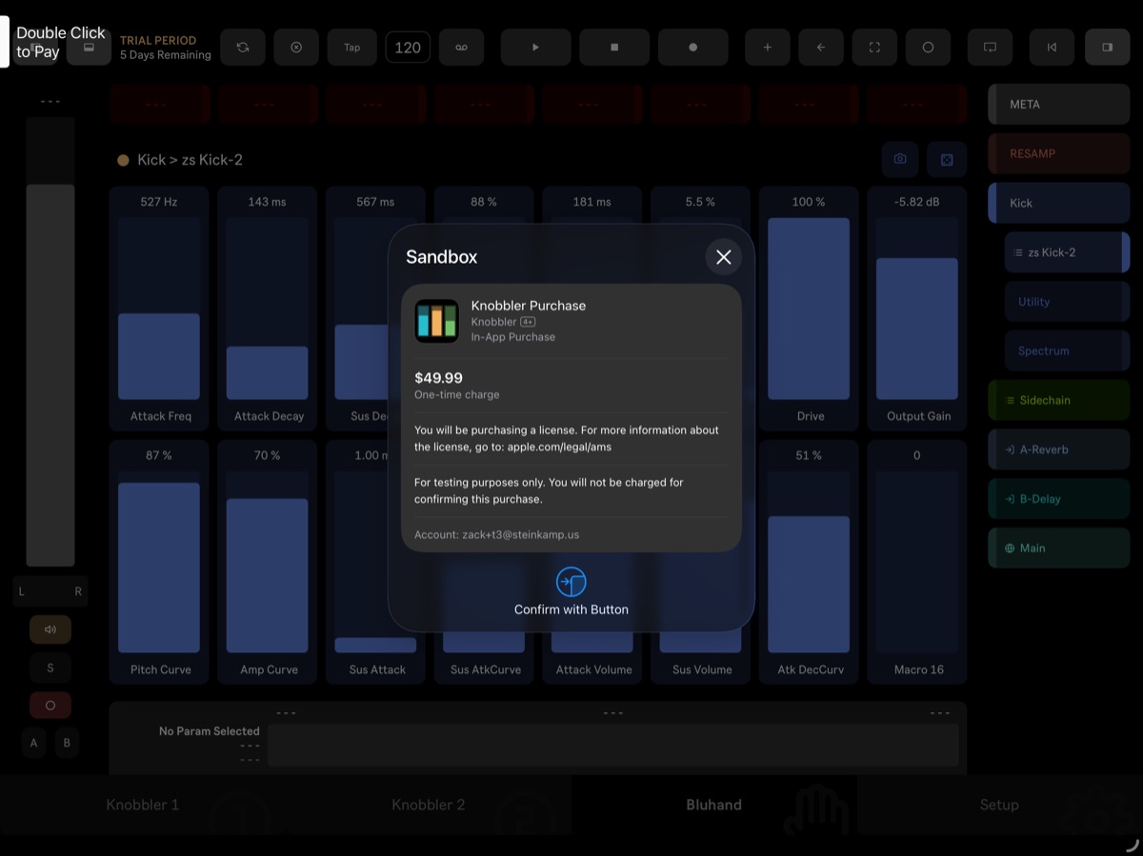Adjust the L R pan control
1143x856 pixels.
[50, 591]
